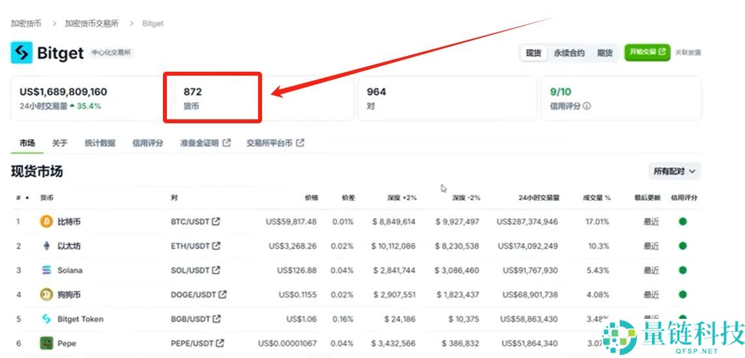745x358 pixels.
Task: Sort table by 货币 column header
Action: click(x=46, y=198)
